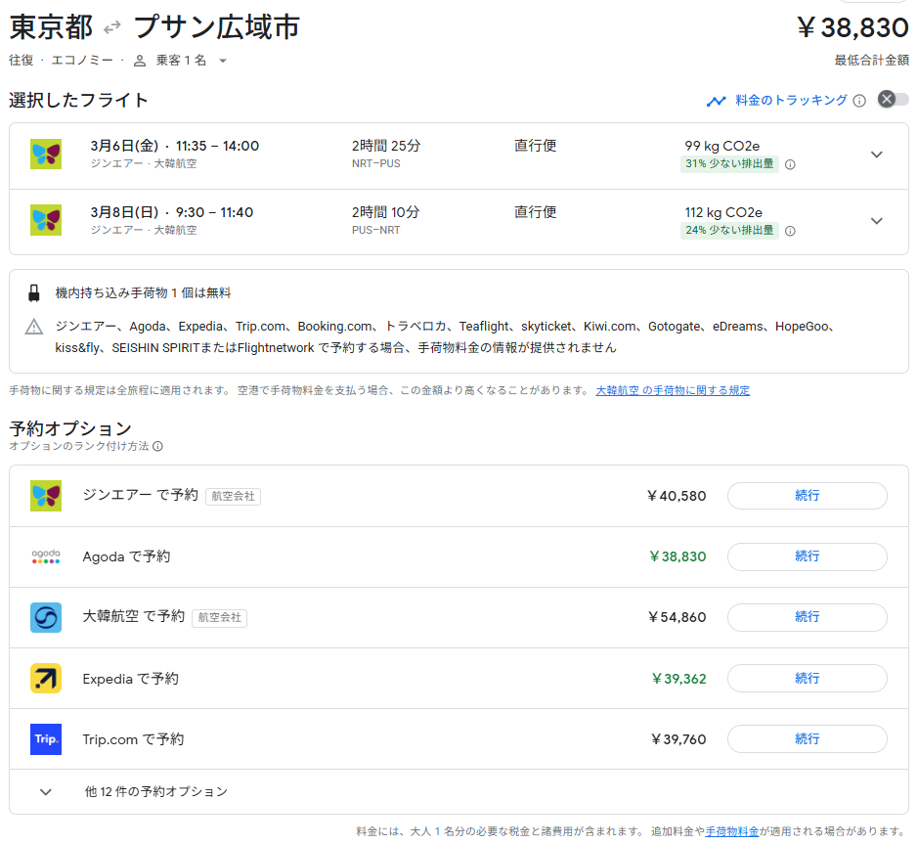Open 大韓航空 の手荷物に関する規定 link
918x844 pixels.
pos(673,390)
